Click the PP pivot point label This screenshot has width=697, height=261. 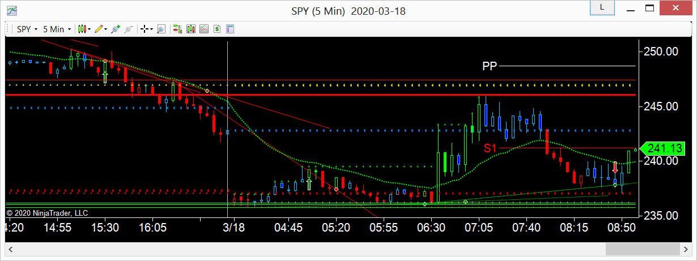click(490, 66)
